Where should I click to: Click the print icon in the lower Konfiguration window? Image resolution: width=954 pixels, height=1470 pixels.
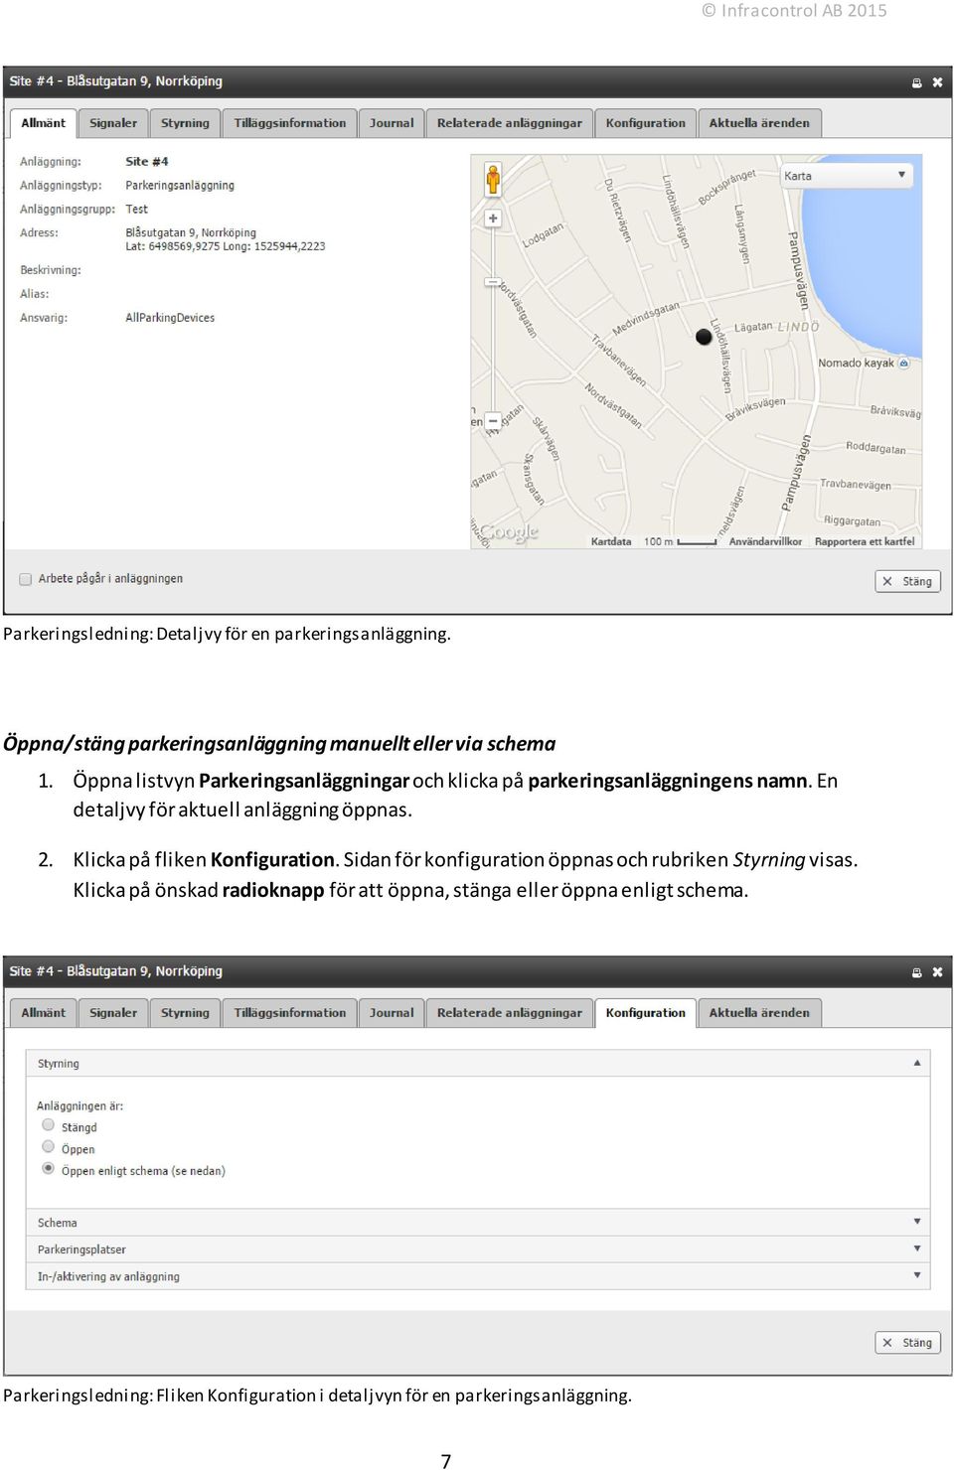click(916, 972)
